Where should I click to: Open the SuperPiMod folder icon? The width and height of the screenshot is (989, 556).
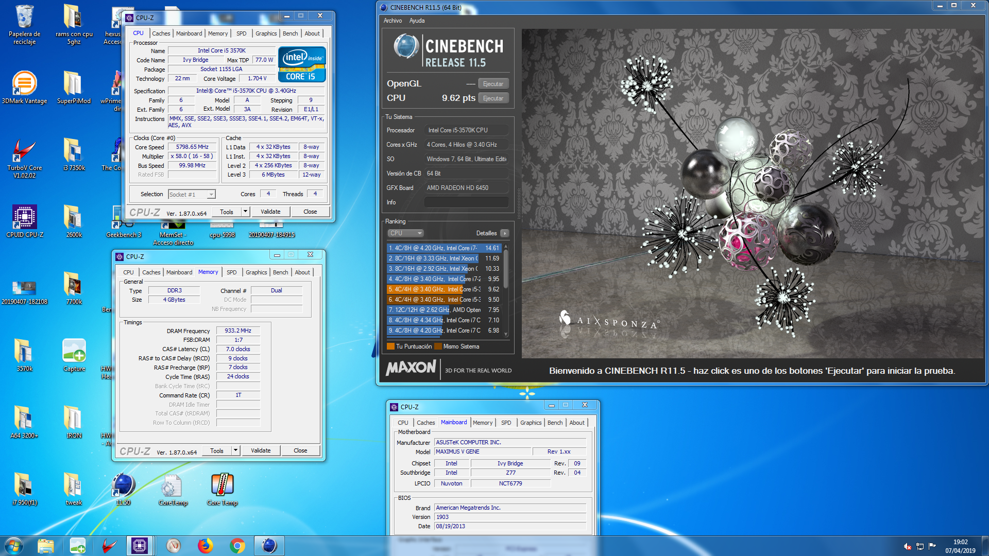(x=74, y=88)
